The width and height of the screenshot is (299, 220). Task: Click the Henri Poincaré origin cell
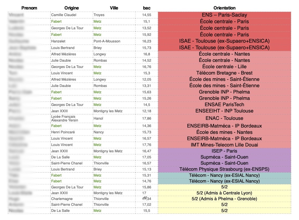click(72, 132)
